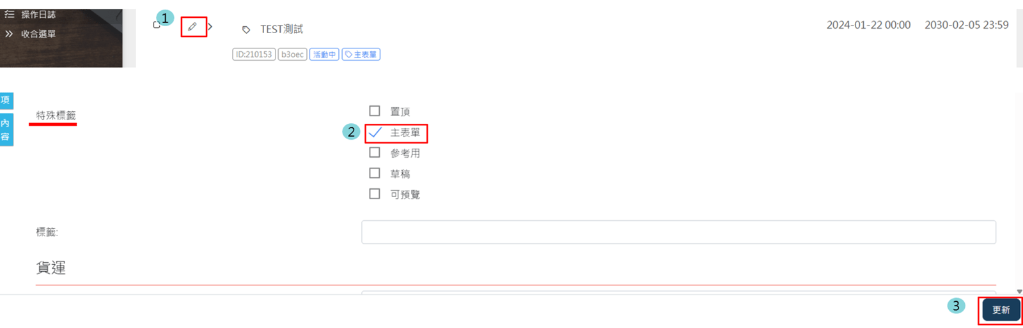Enable the 置頂 checkbox
The height and width of the screenshot is (328, 1023).
pyautogui.click(x=375, y=111)
